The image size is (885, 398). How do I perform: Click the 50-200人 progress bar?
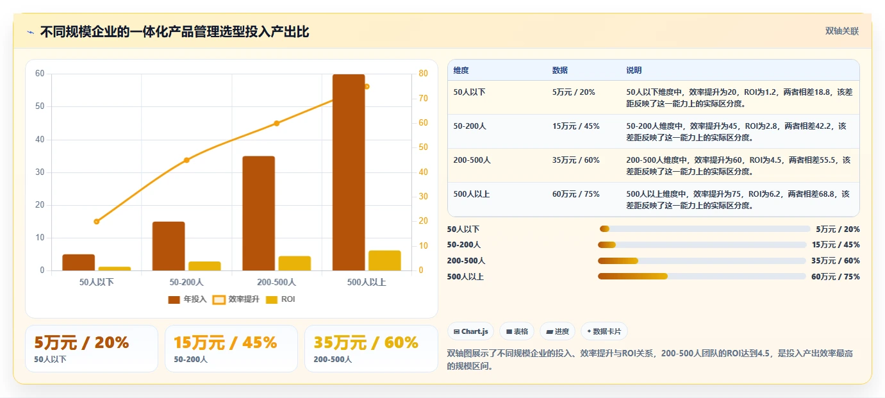(x=702, y=245)
